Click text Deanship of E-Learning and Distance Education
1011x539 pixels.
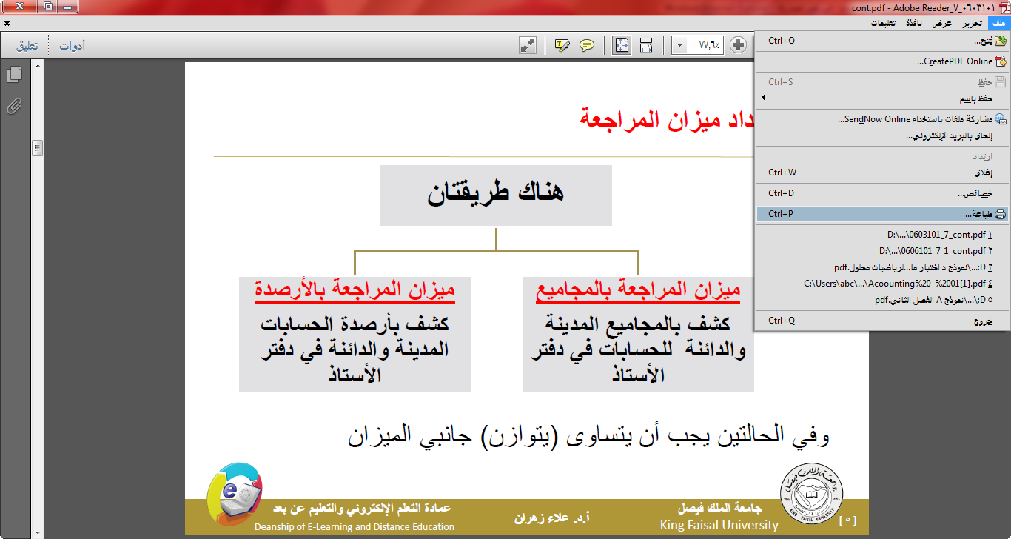click(355, 527)
